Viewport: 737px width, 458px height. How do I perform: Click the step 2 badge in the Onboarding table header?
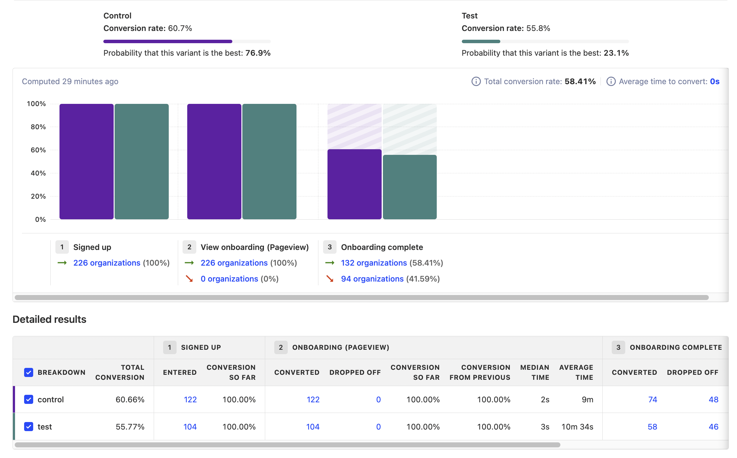coord(281,347)
